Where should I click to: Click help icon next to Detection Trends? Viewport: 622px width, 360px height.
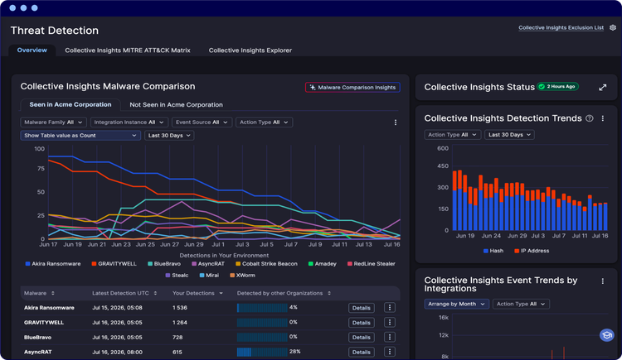click(590, 118)
